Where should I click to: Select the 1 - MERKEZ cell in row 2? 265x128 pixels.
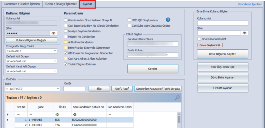[41, 125]
